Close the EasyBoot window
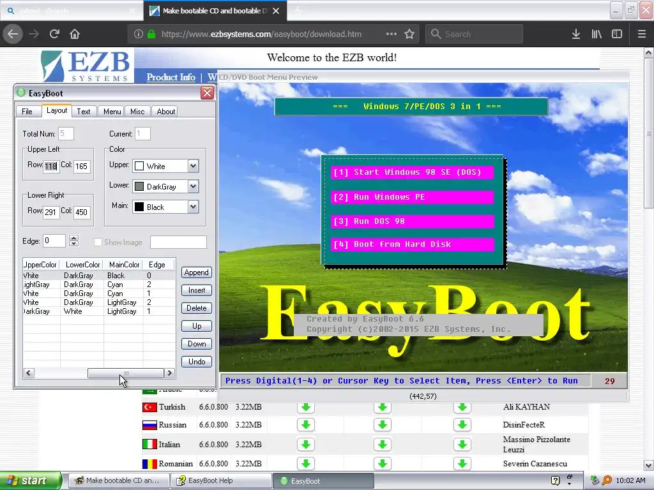Image resolution: width=654 pixels, height=490 pixels. [208, 93]
